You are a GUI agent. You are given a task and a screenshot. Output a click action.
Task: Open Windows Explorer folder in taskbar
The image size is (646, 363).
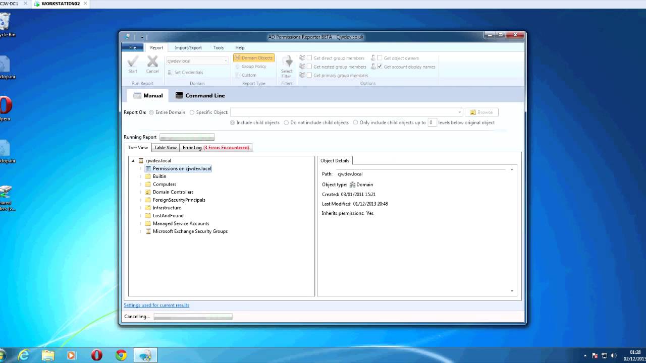click(47, 355)
